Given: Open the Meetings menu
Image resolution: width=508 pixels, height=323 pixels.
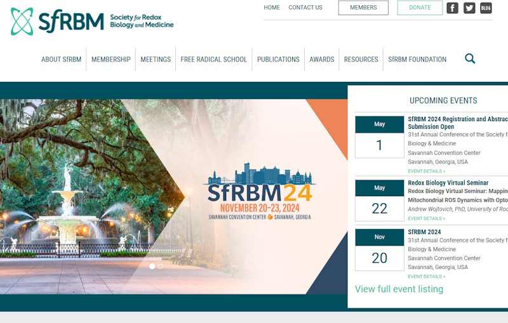Looking at the screenshot, I should [x=156, y=59].
